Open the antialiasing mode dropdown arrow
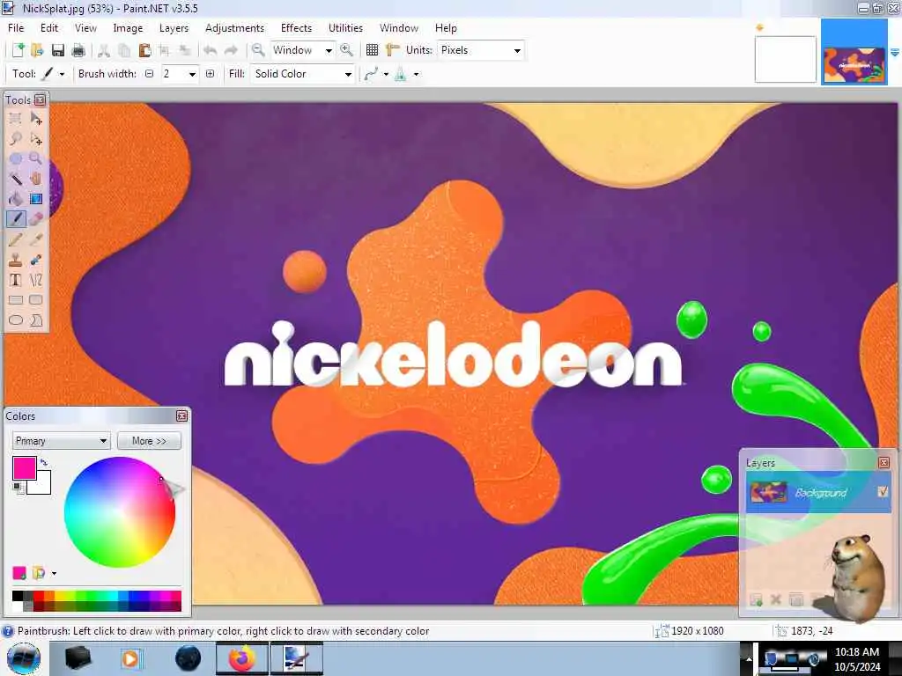 click(386, 74)
